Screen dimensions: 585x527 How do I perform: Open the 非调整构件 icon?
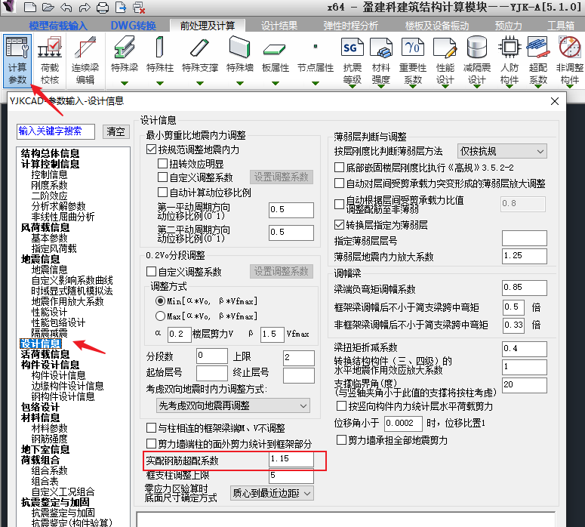pyautogui.click(x=570, y=47)
